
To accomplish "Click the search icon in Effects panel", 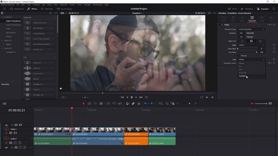I will [x=50, y=13].
